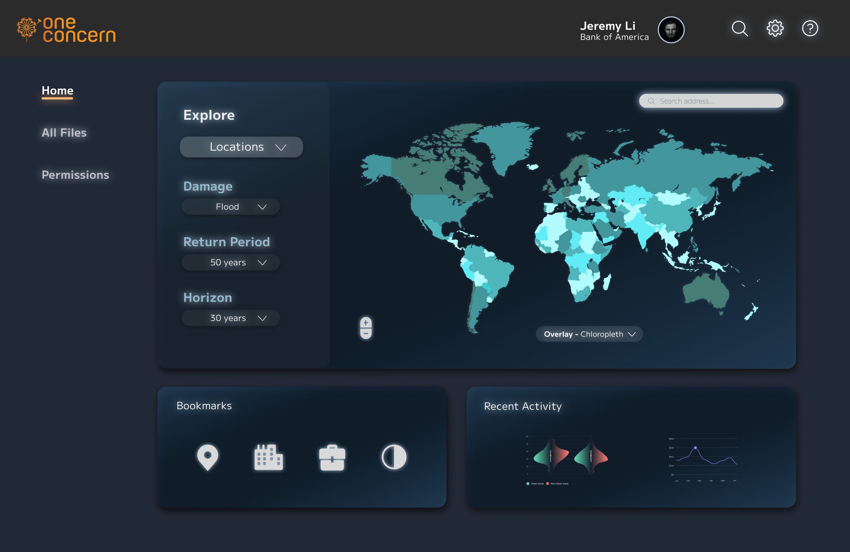
Task: Open the location pin bookmark
Action: tap(207, 457)
